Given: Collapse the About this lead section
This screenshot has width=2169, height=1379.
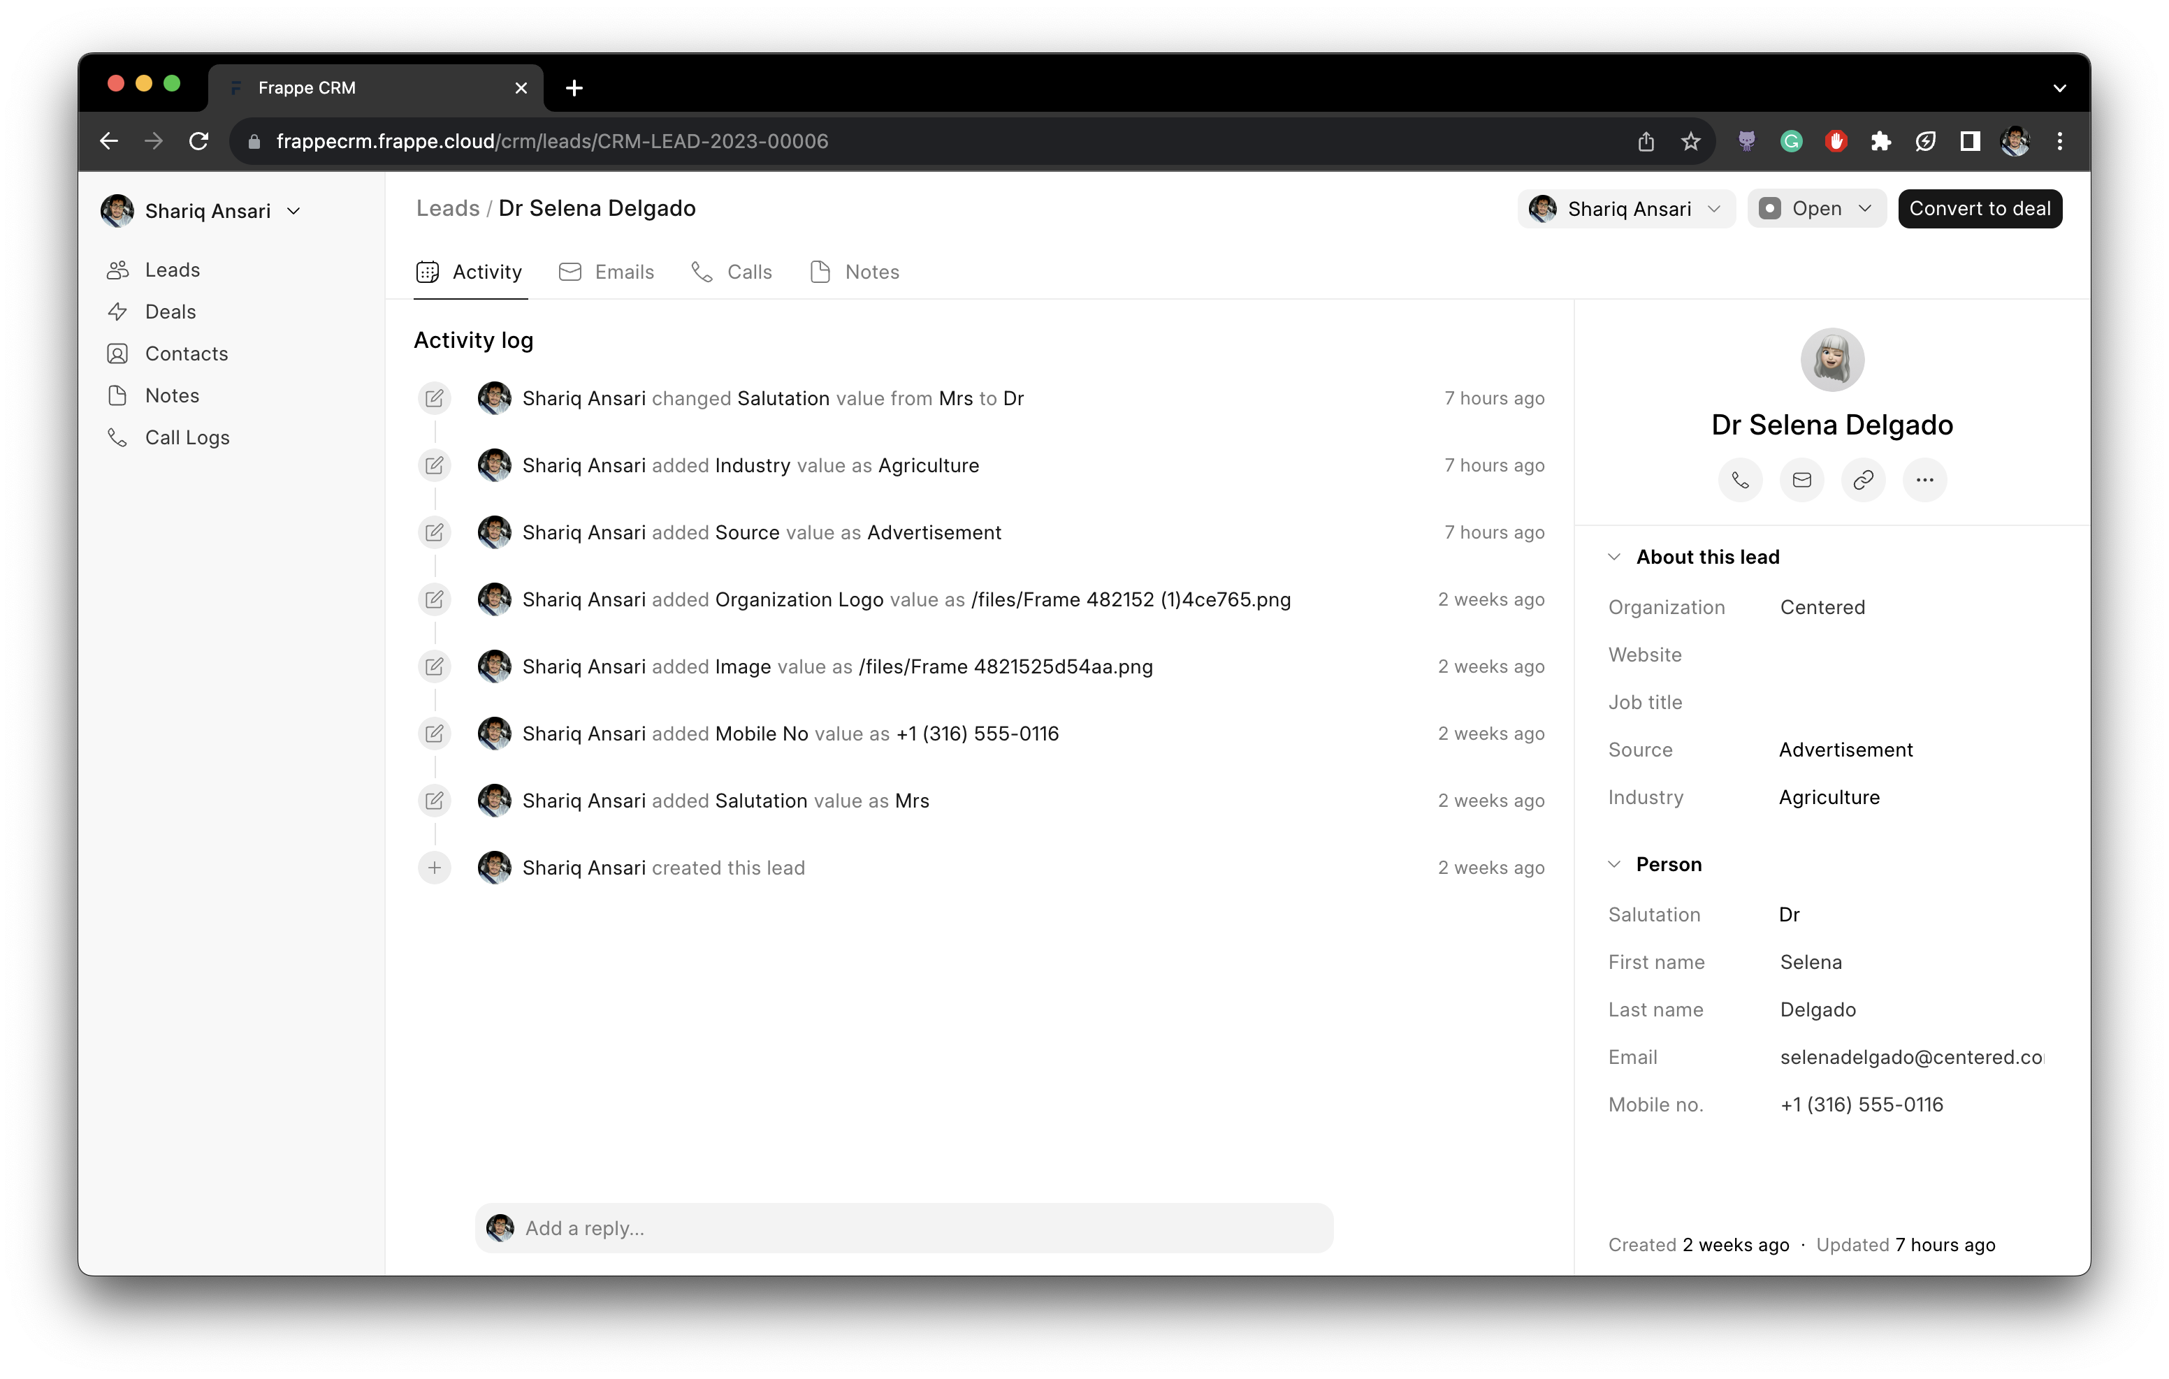Looking at the screenshot, I should [x=1613, y=557].
